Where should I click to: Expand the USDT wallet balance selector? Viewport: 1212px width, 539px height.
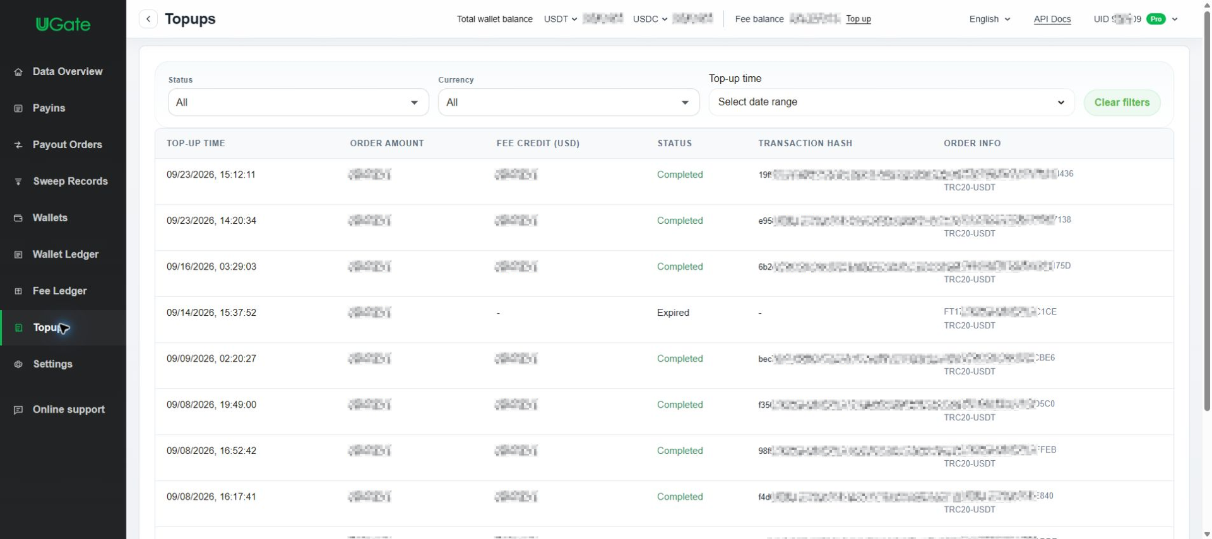(561, 19)
